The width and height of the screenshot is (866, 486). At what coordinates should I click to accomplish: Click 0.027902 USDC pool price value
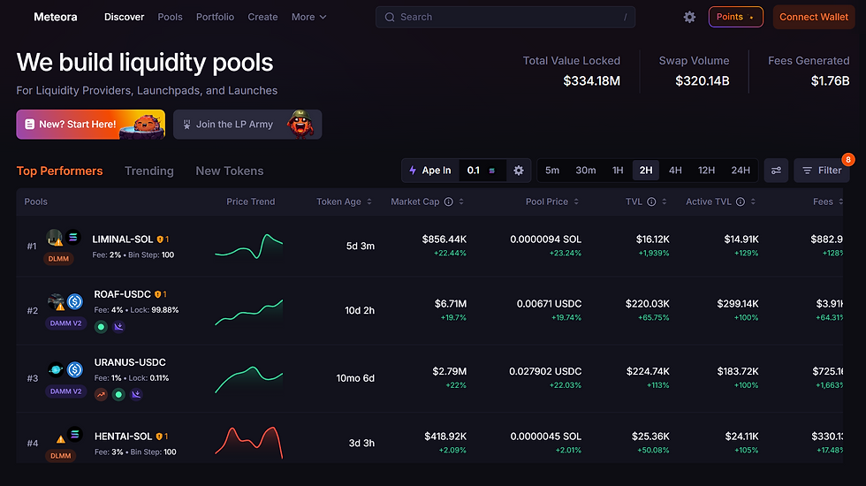(545, 372)
